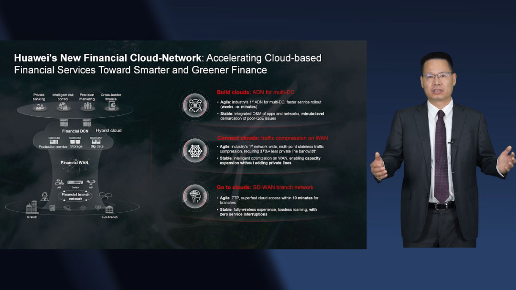Select the Storage database icon
The height and width of the screenshot is (290, 516).
pos(75,141)
